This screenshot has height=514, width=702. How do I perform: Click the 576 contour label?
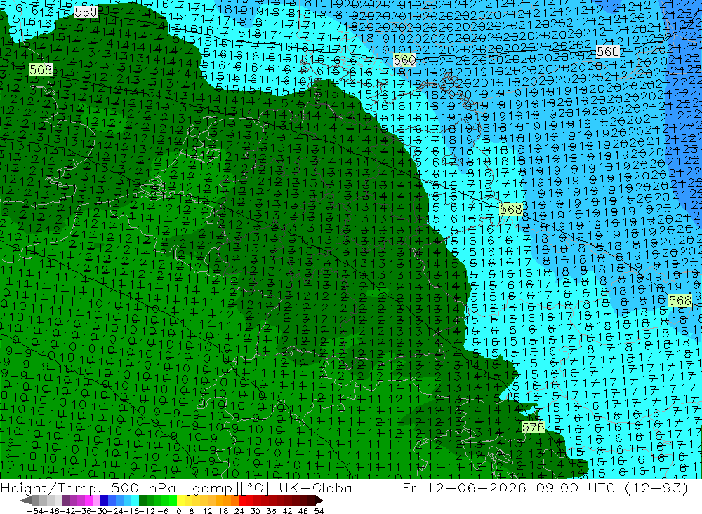point(533,427)
